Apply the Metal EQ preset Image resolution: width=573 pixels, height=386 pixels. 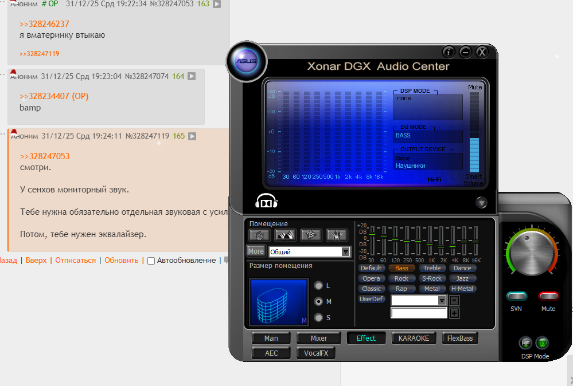pos(432,289)
